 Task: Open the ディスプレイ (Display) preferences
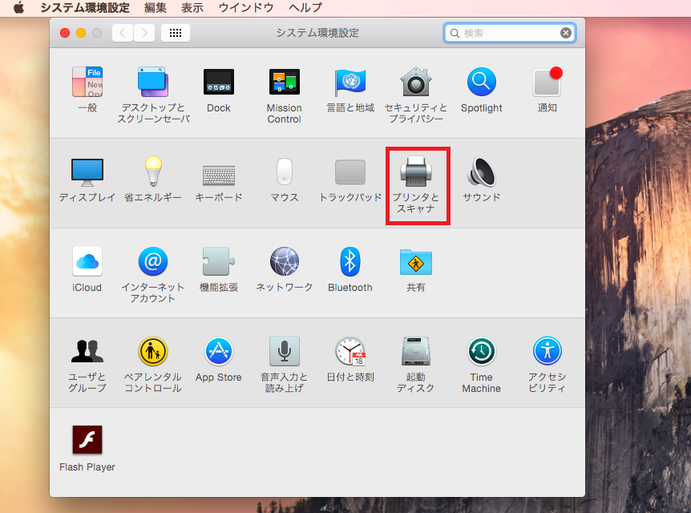[x=87, y=172]
